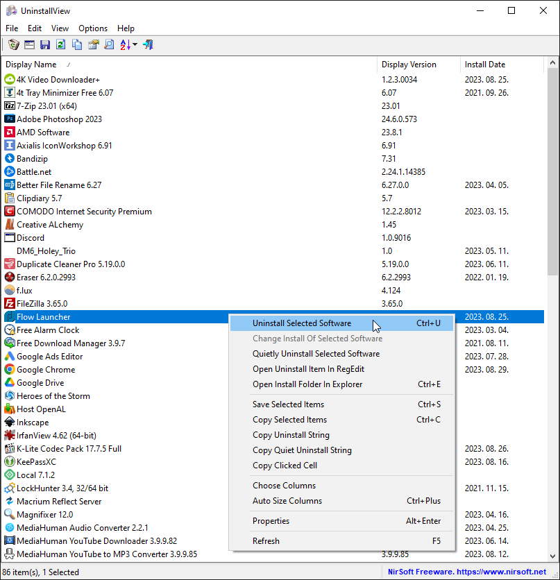This screenshot has height=580, width=560.
Task: Choose Save Selected Items
Action: (x=341, y=404)
